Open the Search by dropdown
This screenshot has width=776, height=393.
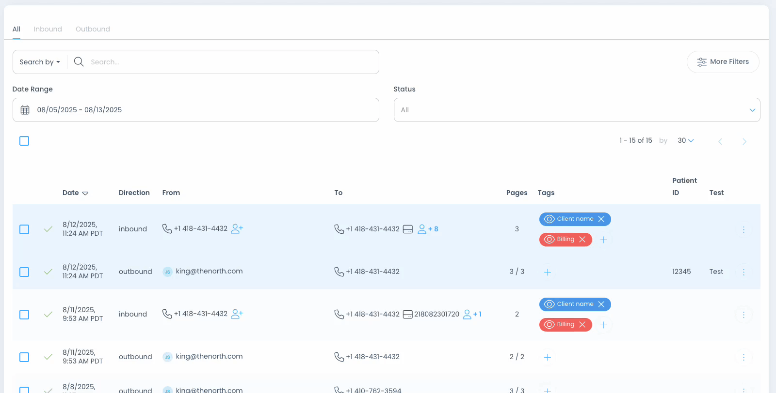40,62
